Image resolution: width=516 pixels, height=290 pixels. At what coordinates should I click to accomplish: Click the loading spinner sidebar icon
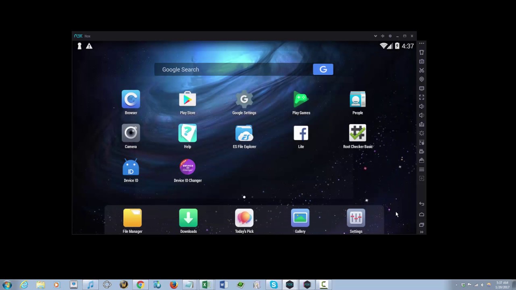pyautogui.click(x=422, y=133)
